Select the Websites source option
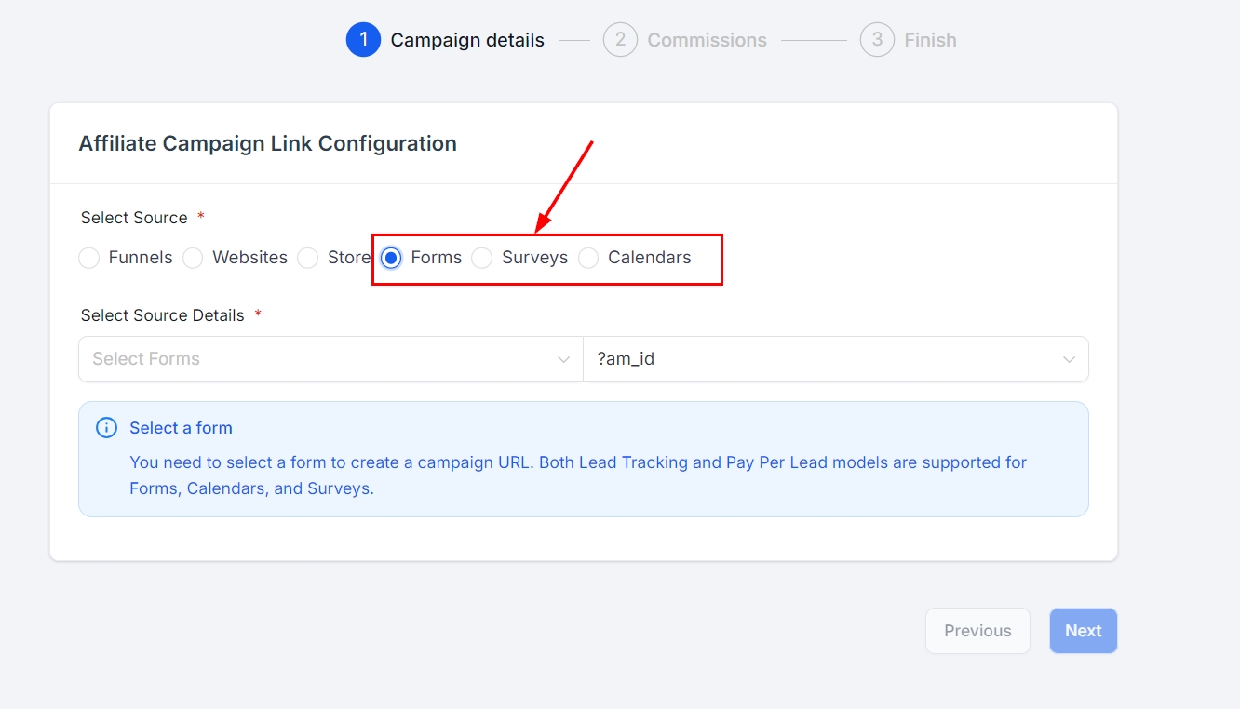This screenshot has height=709, width=1240. (193, 258)
